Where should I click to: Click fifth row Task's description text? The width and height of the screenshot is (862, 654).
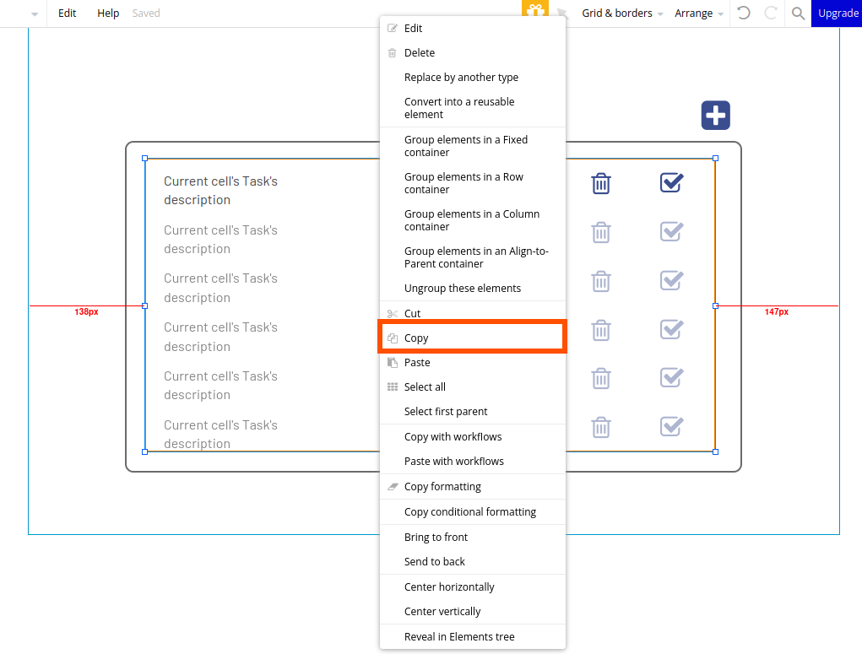point(220,386)
